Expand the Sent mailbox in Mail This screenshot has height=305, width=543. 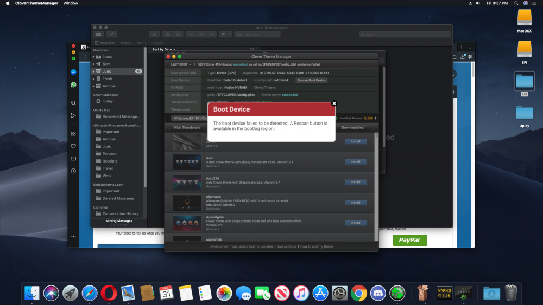click(x=94, y=64)
